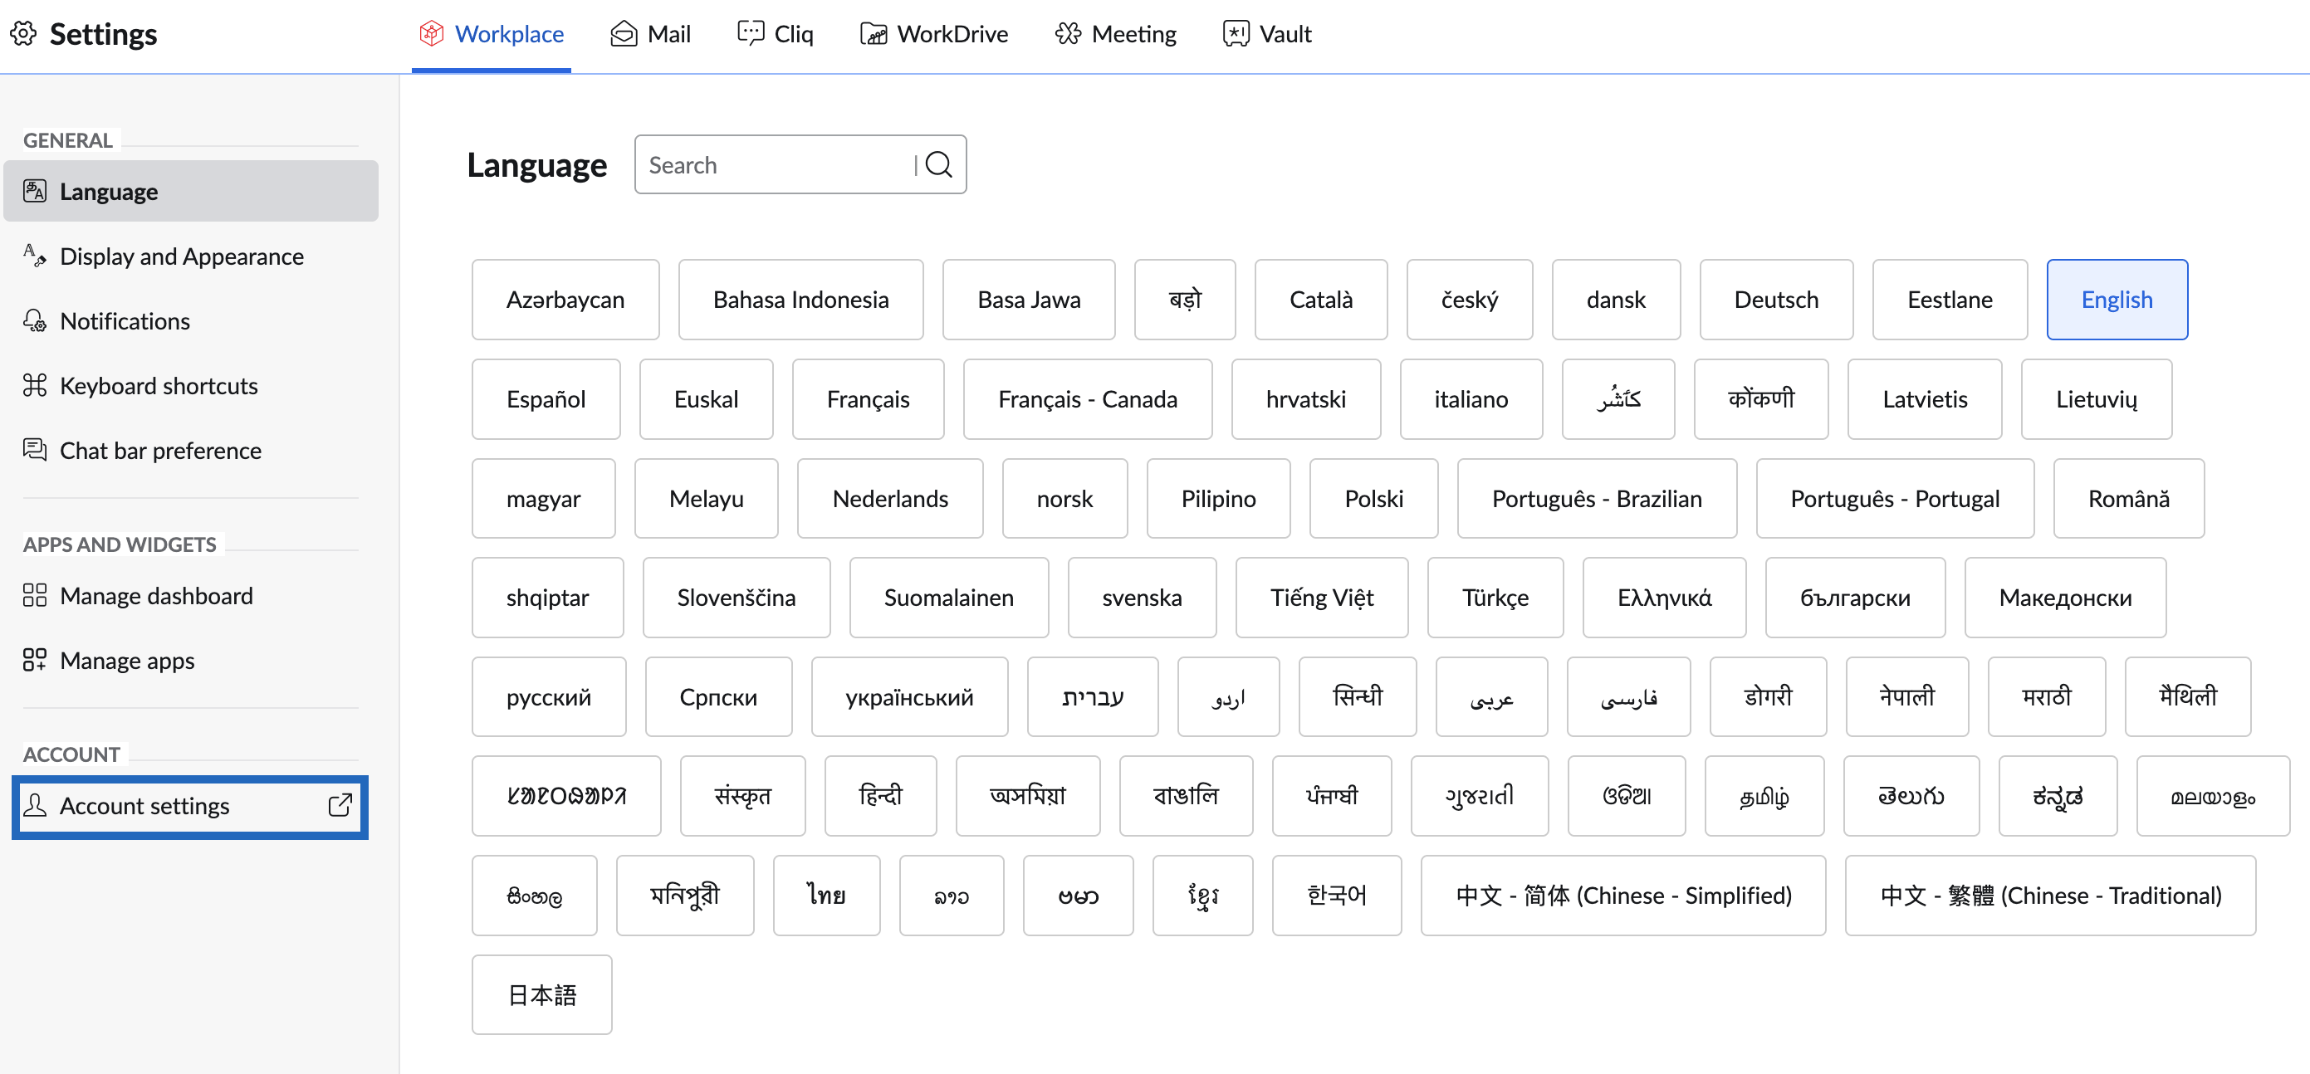Choose Bahasa Indonesia language
Screen dimensions: 2310x1074
[800, 300]
